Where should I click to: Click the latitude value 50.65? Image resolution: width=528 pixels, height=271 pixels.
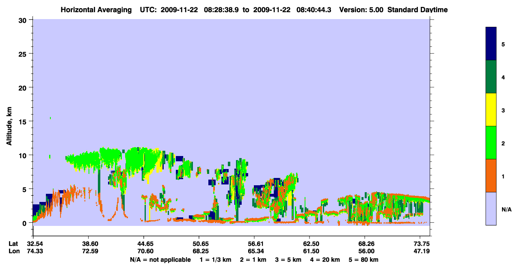click(x=199, y=244)
